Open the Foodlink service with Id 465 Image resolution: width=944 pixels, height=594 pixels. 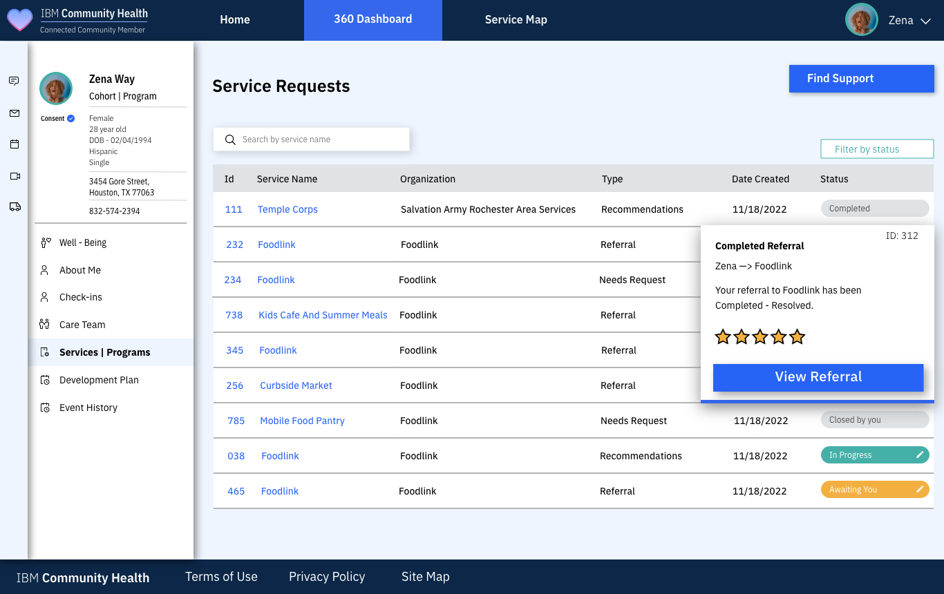280,491
